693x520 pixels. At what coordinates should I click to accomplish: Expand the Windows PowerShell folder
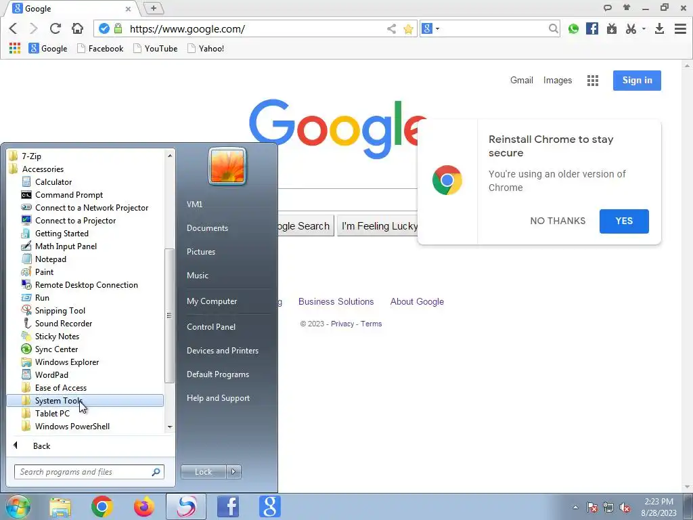[72, 427]
